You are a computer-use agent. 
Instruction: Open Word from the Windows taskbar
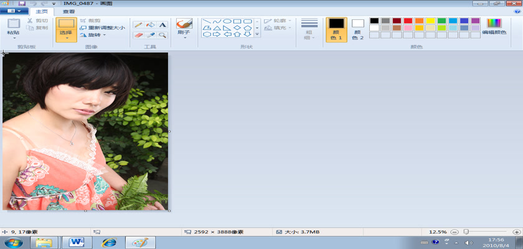[77, 242]
